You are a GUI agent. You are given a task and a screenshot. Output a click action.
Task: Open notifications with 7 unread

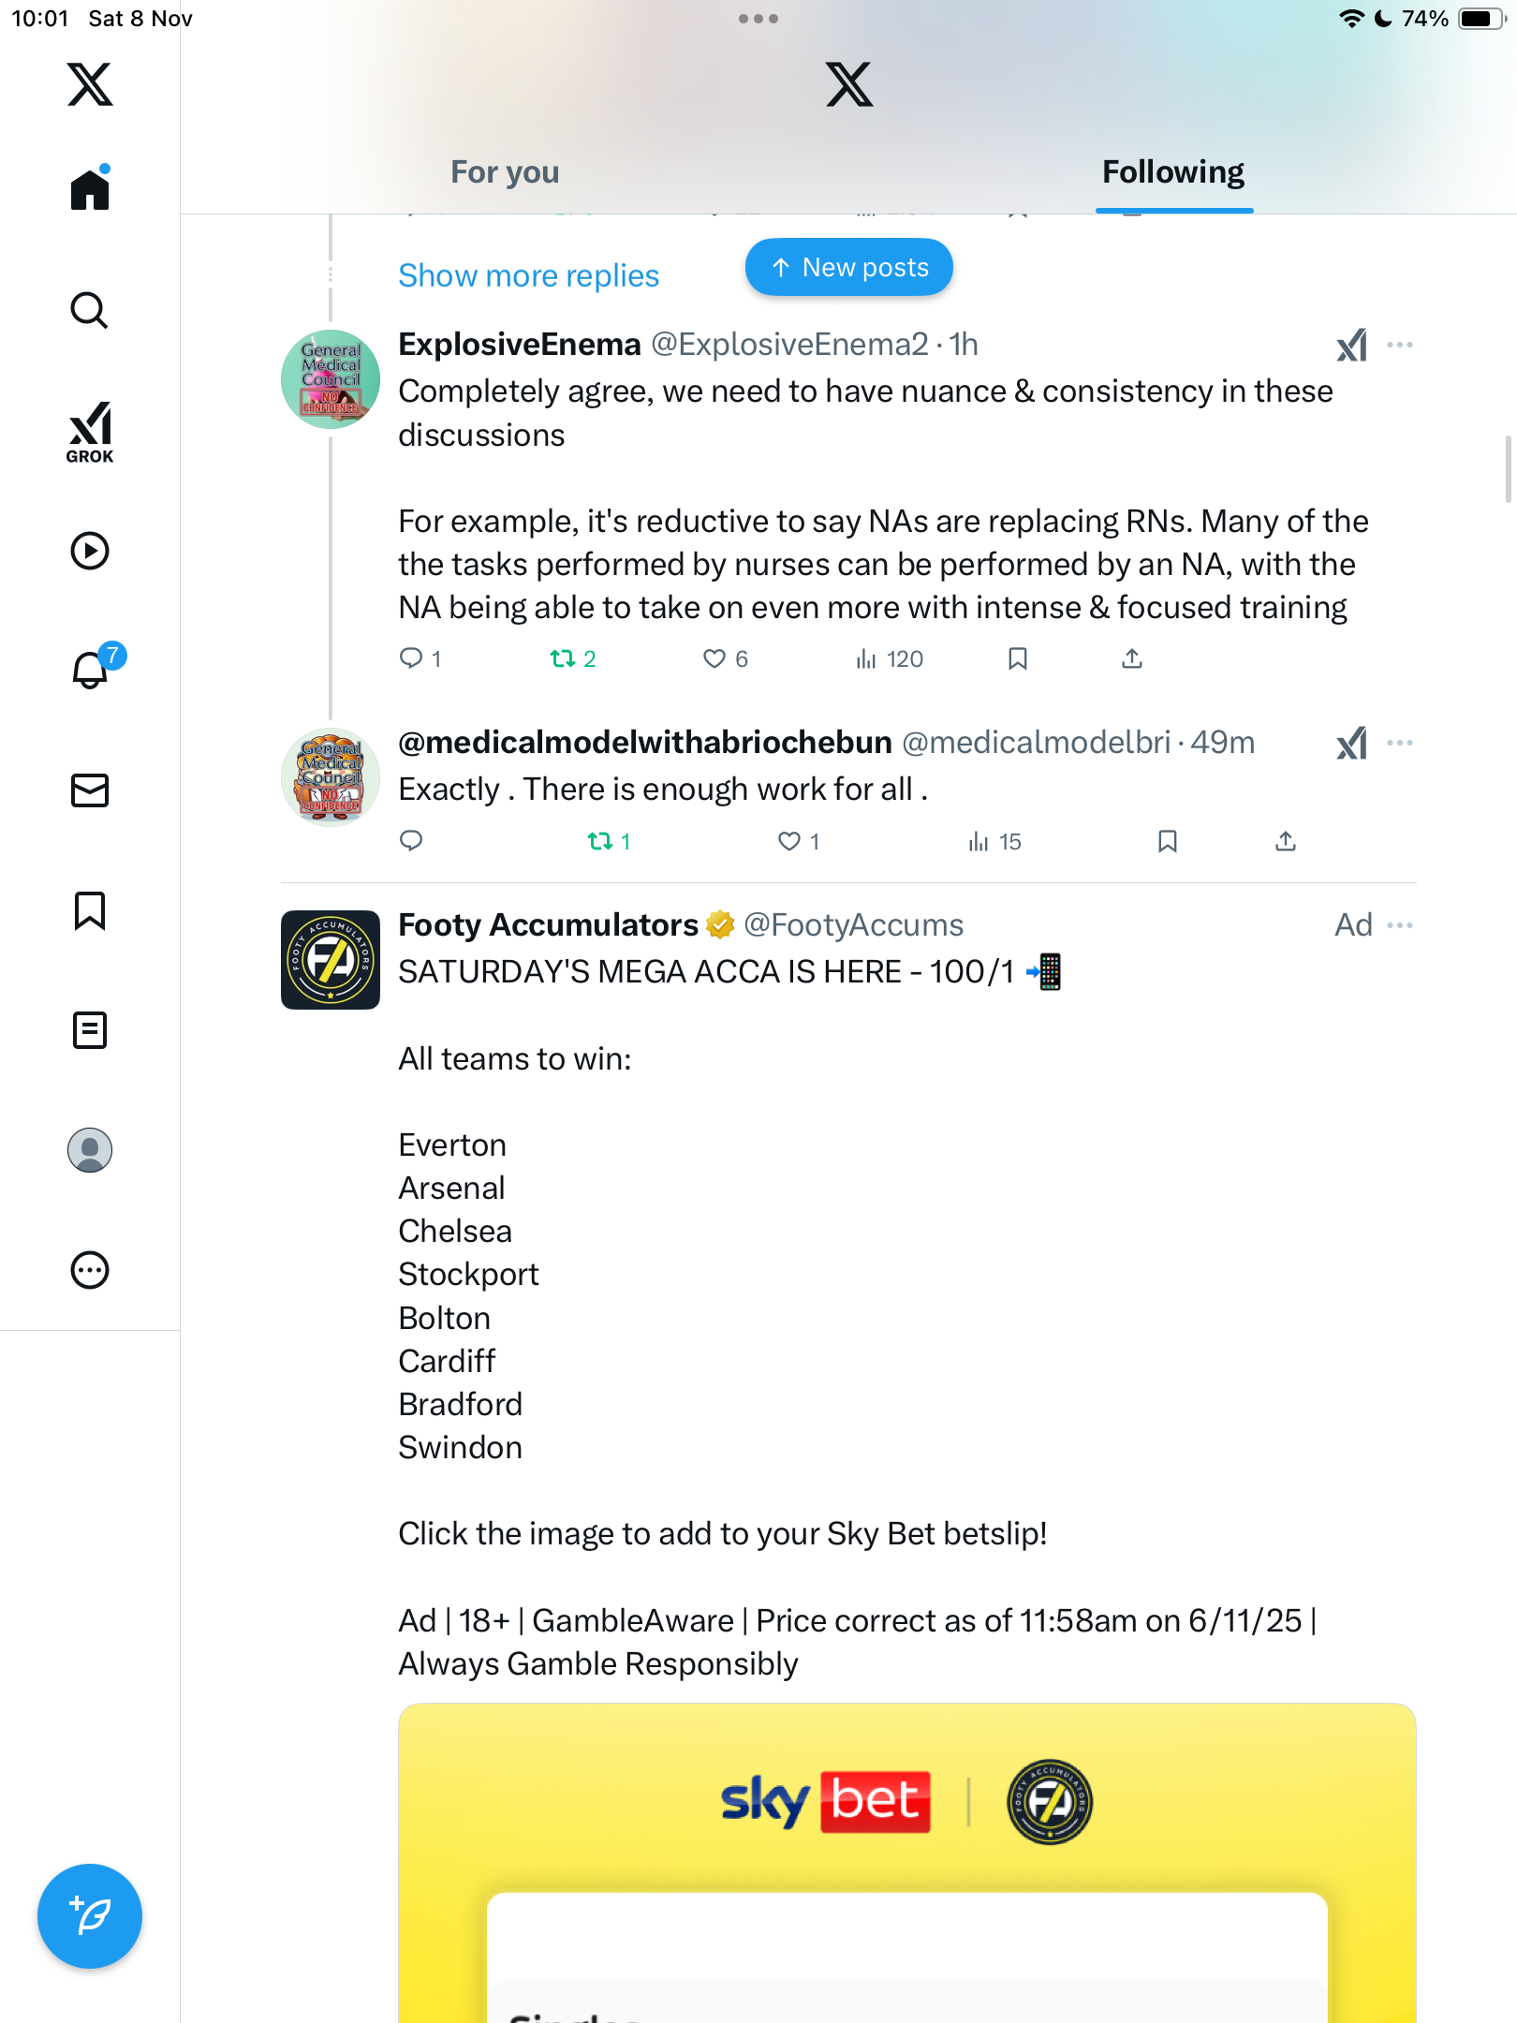(91, 670)
